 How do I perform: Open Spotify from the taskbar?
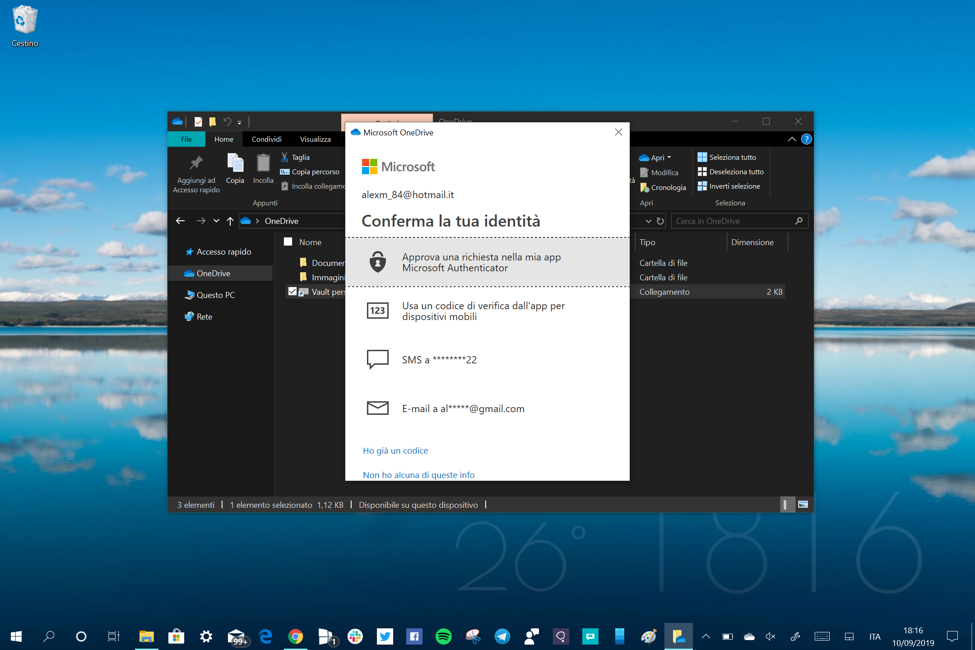pos(443,636)
